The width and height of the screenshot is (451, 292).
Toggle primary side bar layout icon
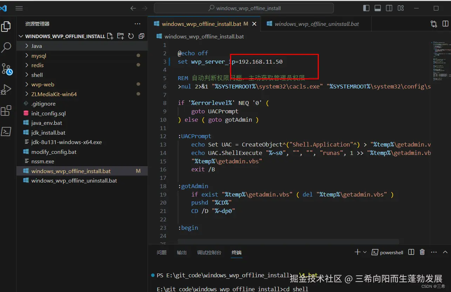pyautogui.click(x=366, y=8)
